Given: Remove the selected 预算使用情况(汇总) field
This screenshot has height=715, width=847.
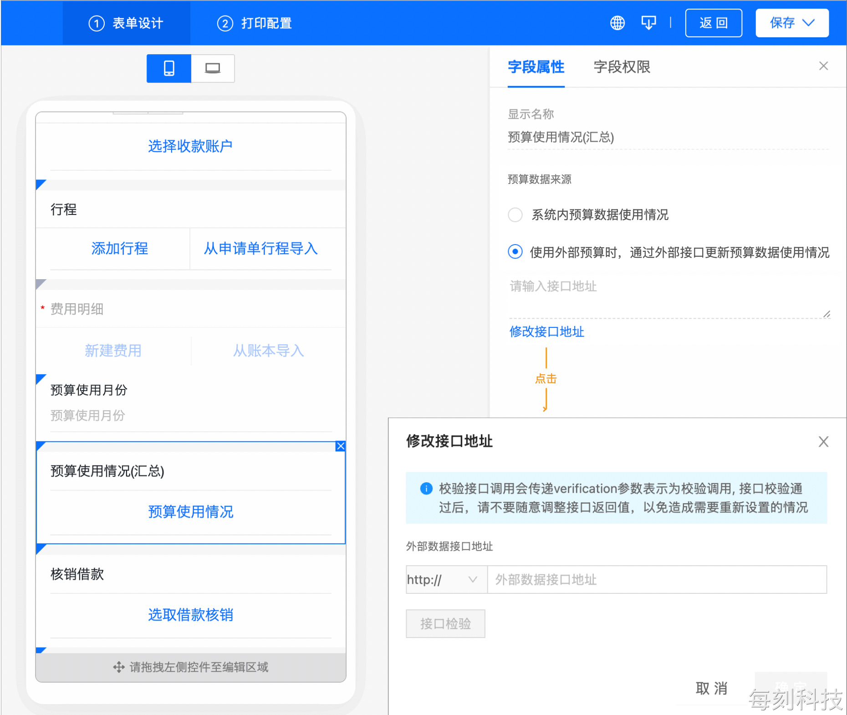Looking at the screenshot, I should pyautogui.click(x=340, y=446).
